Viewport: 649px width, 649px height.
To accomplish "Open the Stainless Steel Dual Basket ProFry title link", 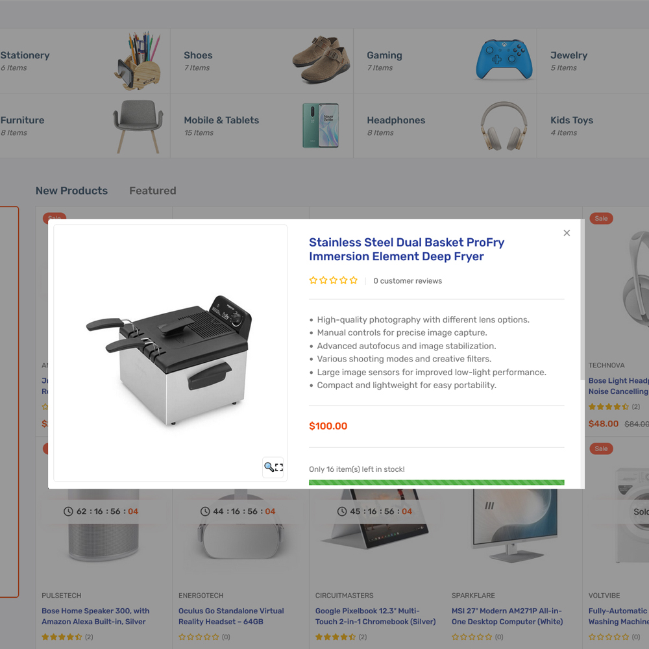I will (x=406, y=249).
